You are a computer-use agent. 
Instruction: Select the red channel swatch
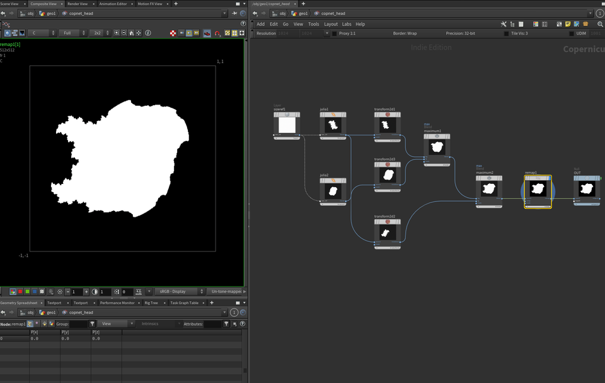pos(19,292)
